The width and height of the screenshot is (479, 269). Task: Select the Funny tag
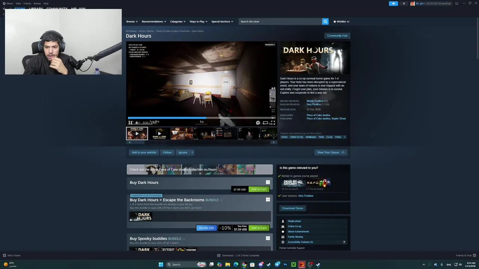coord(338,137)
